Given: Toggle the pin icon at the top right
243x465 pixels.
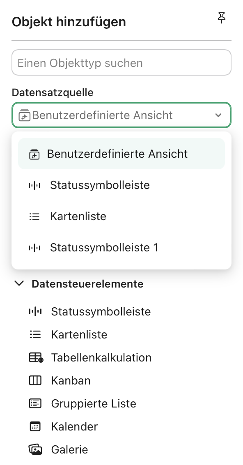Looking at the screenshot, I should coord(222,18).
